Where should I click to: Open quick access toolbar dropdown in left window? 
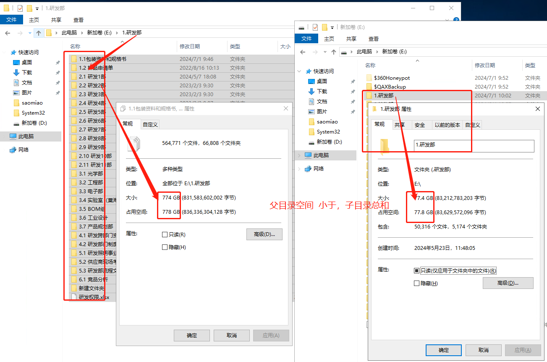click(x=37, y=8)
